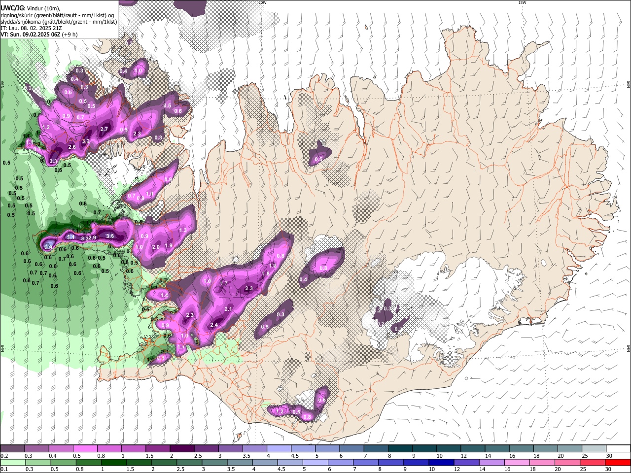631x473 pixels.
Task: Click the '2.6' snowfall value on the map
Action: [72, 147]
